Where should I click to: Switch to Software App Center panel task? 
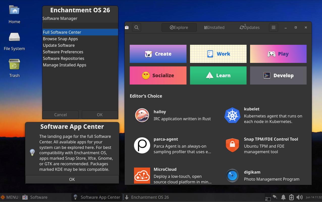click(x=96, y=197)
